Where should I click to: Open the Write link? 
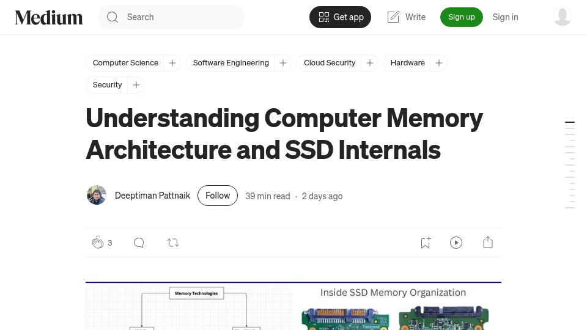(407, 17)
